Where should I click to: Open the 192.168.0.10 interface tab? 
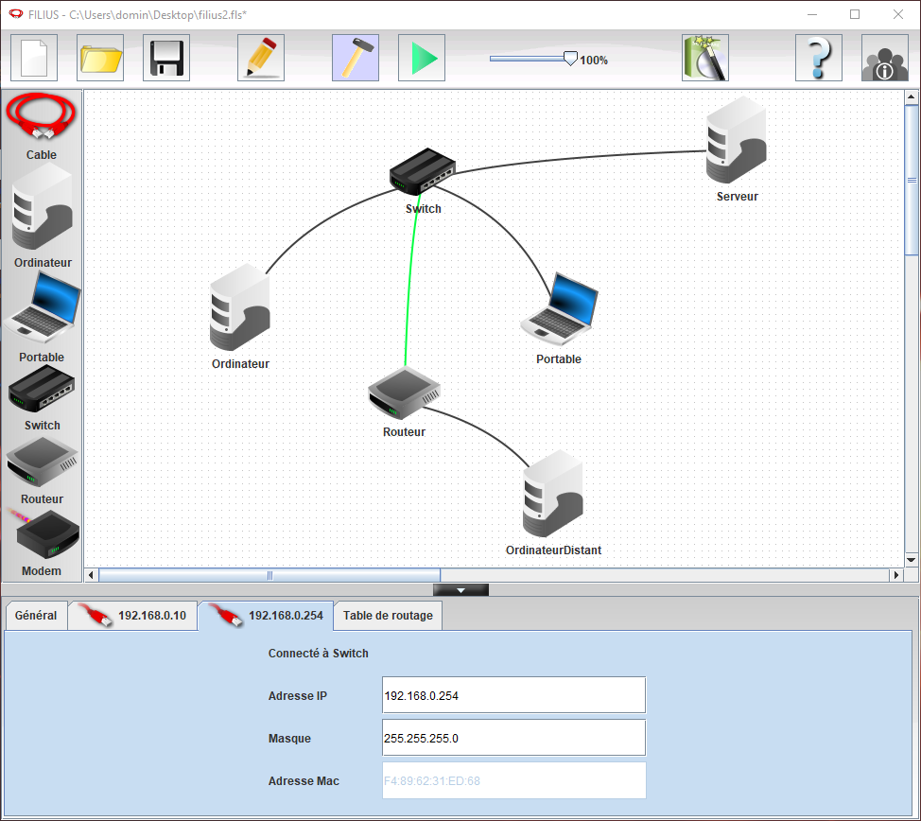(132, 616)
